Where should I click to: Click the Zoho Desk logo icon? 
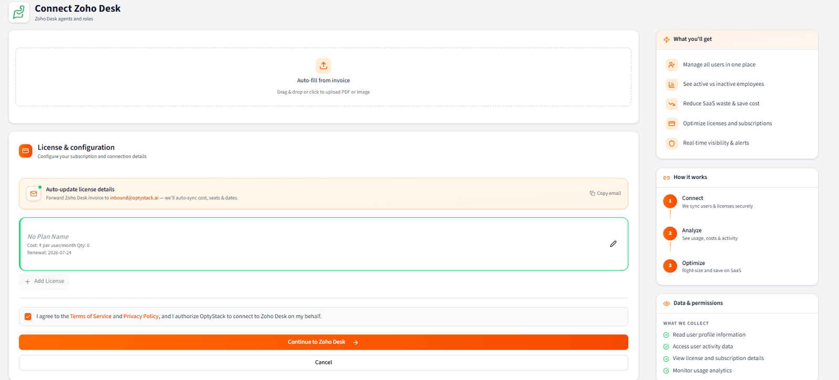pyautogui.click(x=19, y=12)
